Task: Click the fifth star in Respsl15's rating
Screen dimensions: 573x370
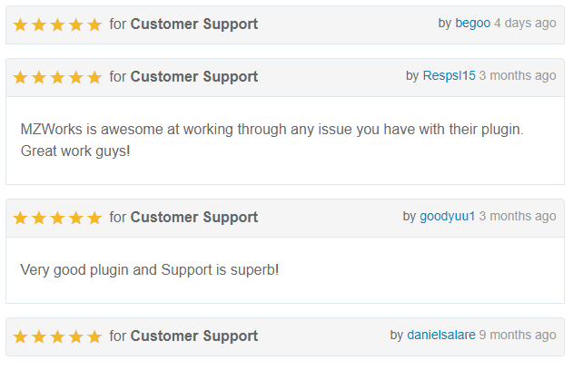Action: (94, 78)
